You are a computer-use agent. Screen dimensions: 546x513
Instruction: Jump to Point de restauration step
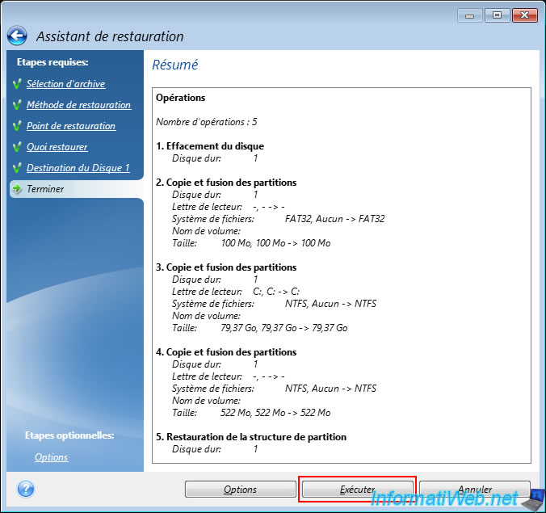pyautogui.click(x=71, y=126)
